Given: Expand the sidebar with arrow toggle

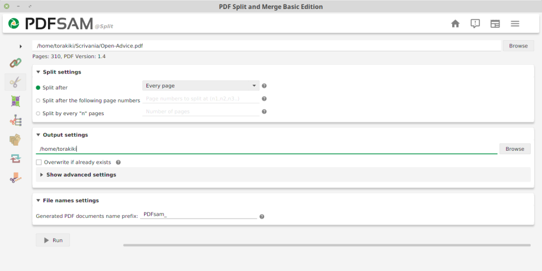Looking at the screenshot, I should coord(21,46).
